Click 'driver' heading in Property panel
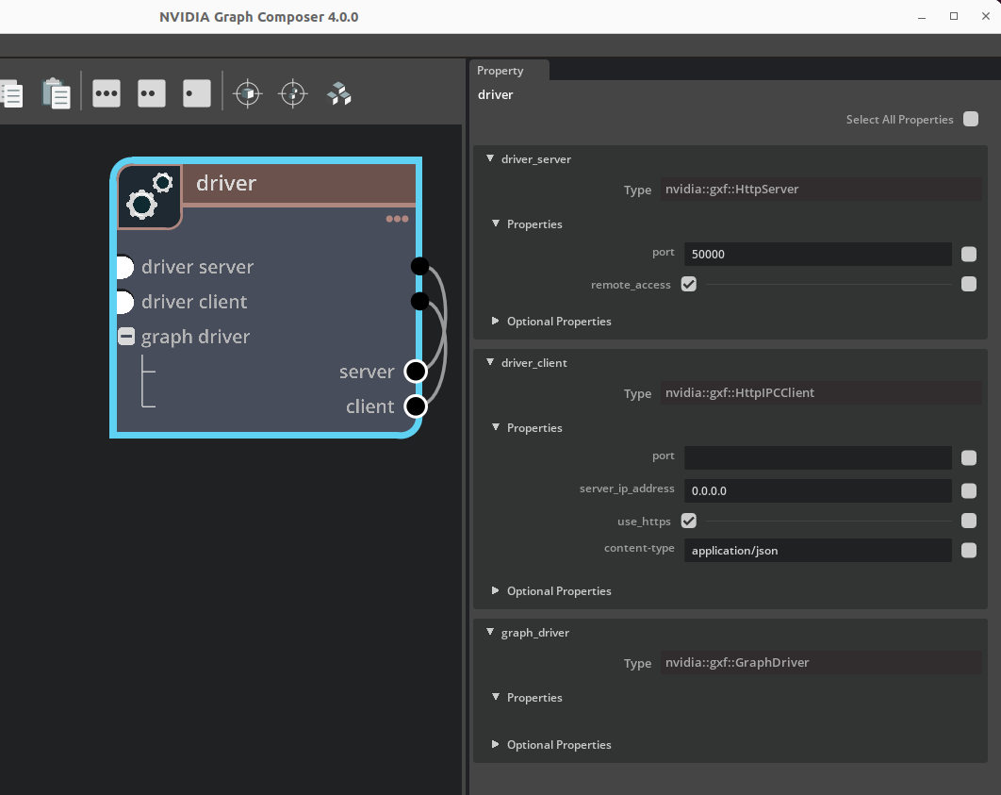Image resolution: width=1001 pixels, height=795 pixels. (496, 94)
